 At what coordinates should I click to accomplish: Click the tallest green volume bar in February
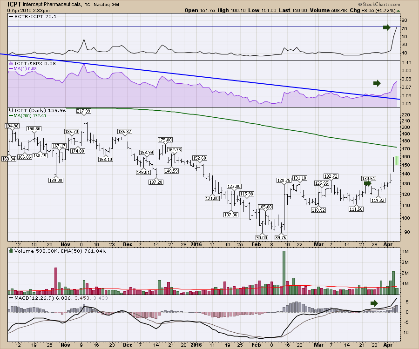(x=284, y=273)
